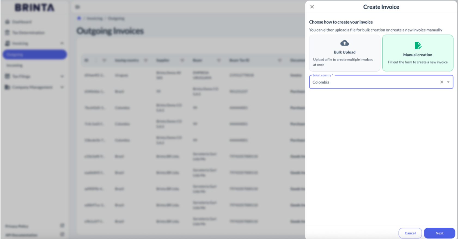
Task: Clear the selected country Colombia
Action: coord(442,82)
